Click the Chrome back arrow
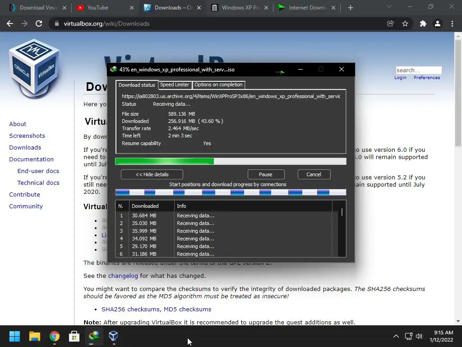This screenshot has height=347, width=462. 10,23
